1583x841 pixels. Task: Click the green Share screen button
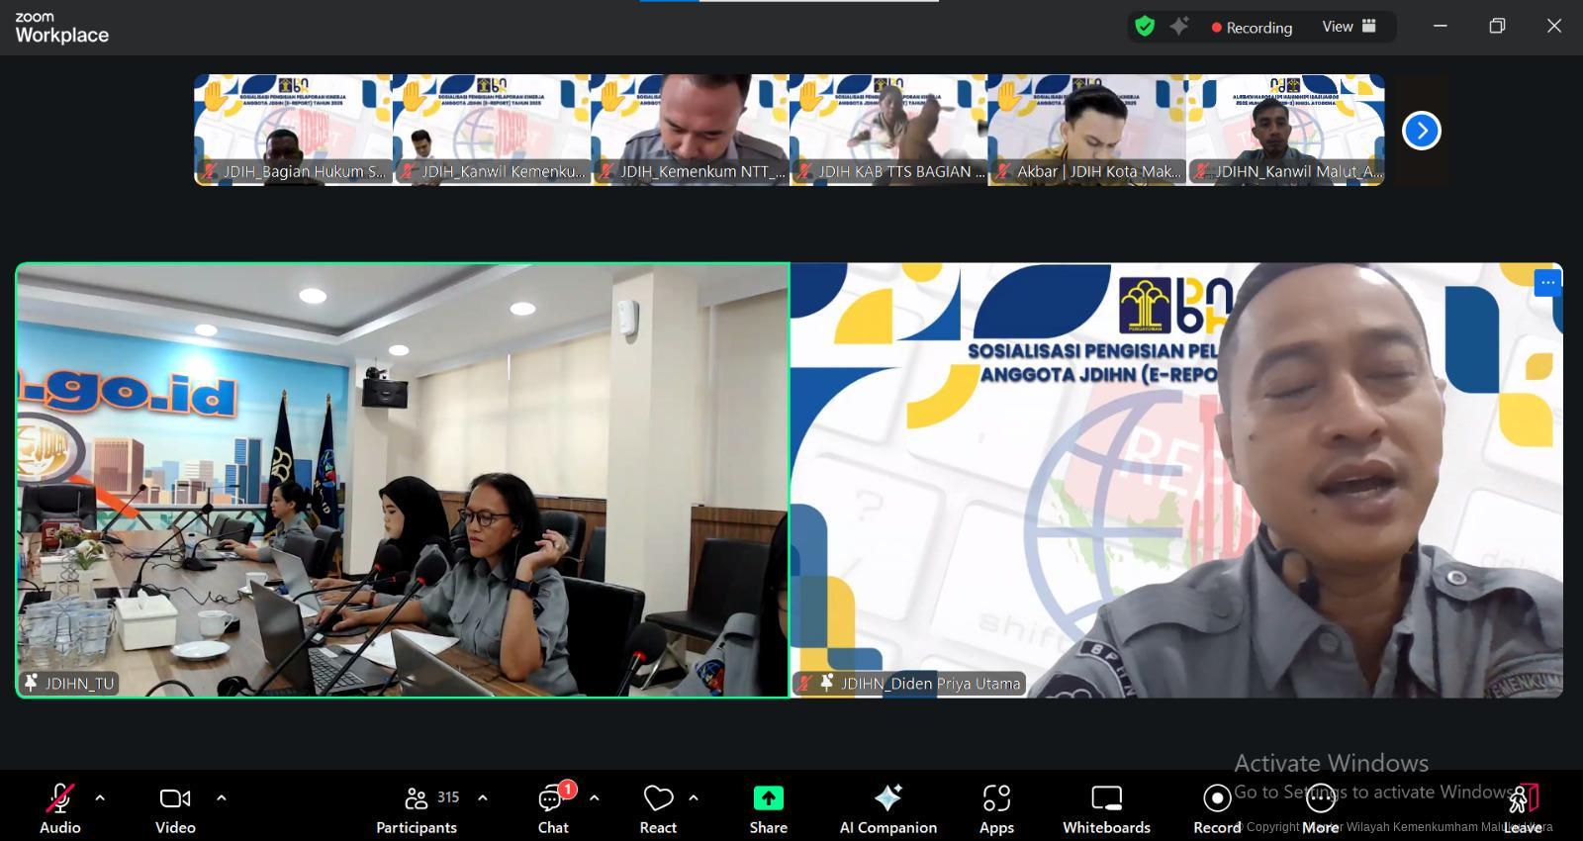pyautogui.click(x=768, y=807)
